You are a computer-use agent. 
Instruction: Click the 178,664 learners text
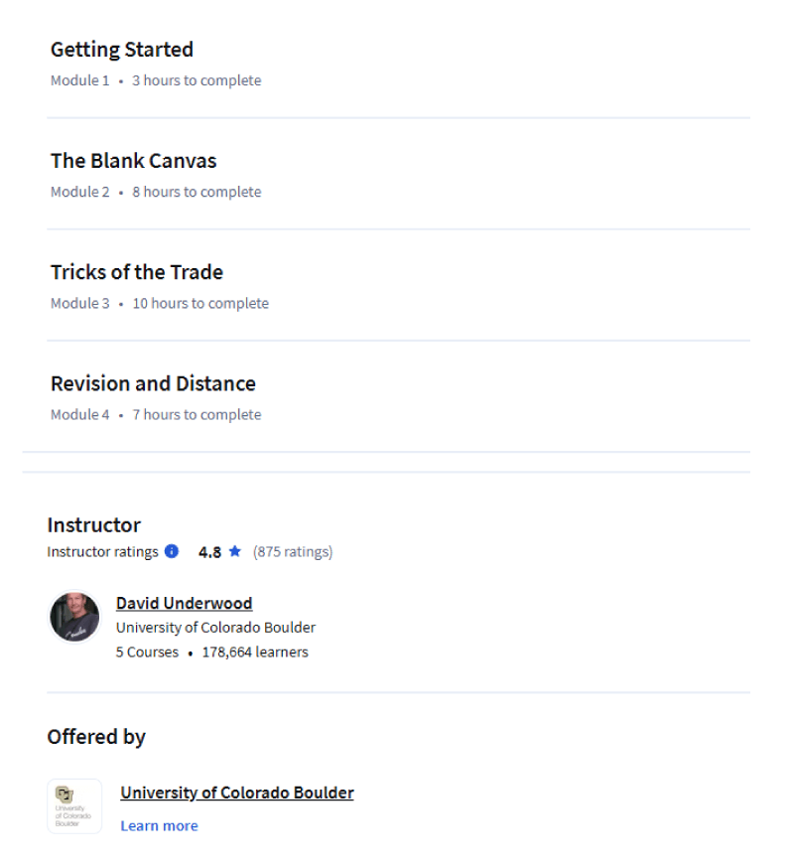pos(255,652)
